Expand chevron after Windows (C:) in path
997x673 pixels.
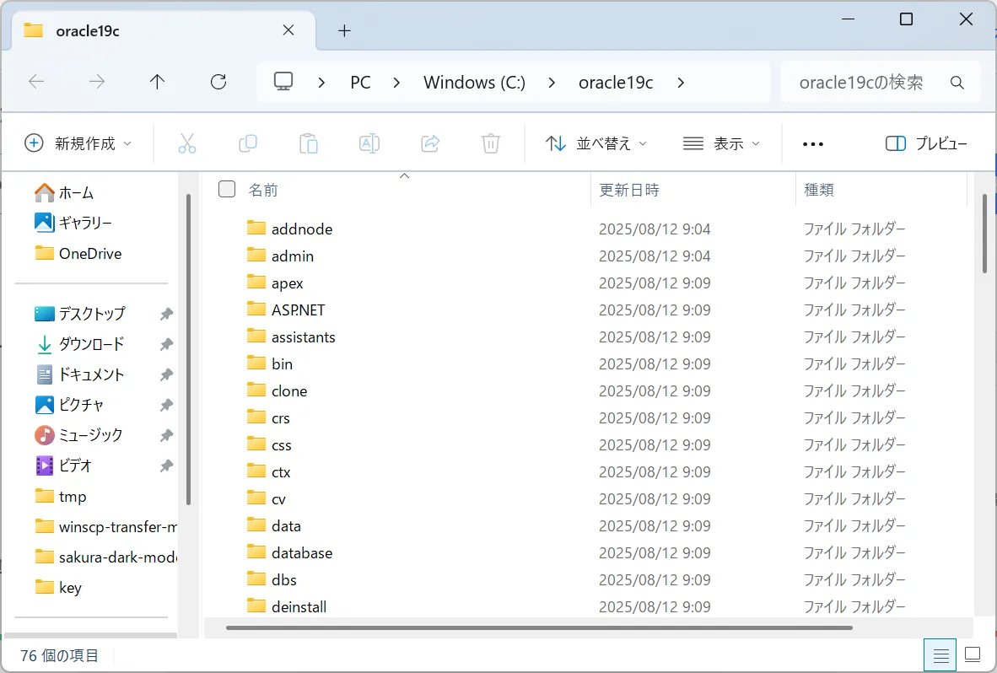552,83
